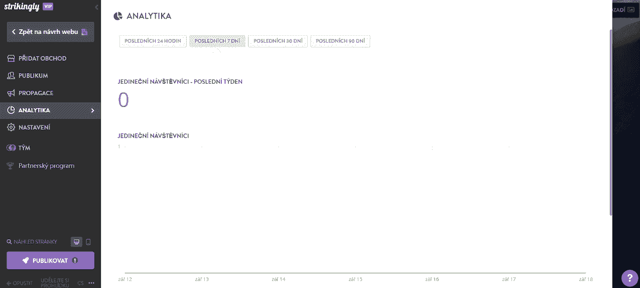Expand the Analytika chevron arrow

tap(93, 110)
